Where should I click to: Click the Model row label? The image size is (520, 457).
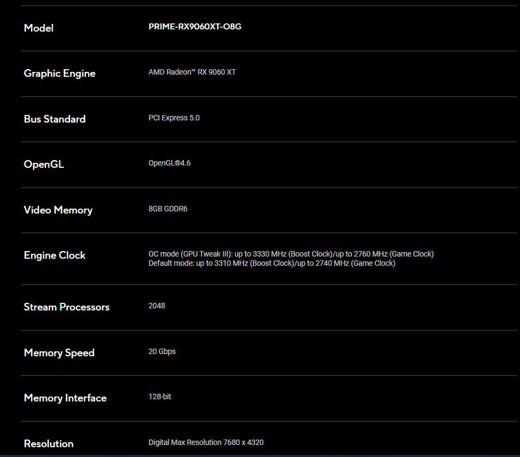point(39,28)
